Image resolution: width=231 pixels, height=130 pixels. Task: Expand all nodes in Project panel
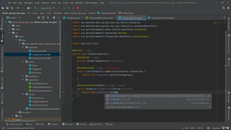tap(43, 18)
